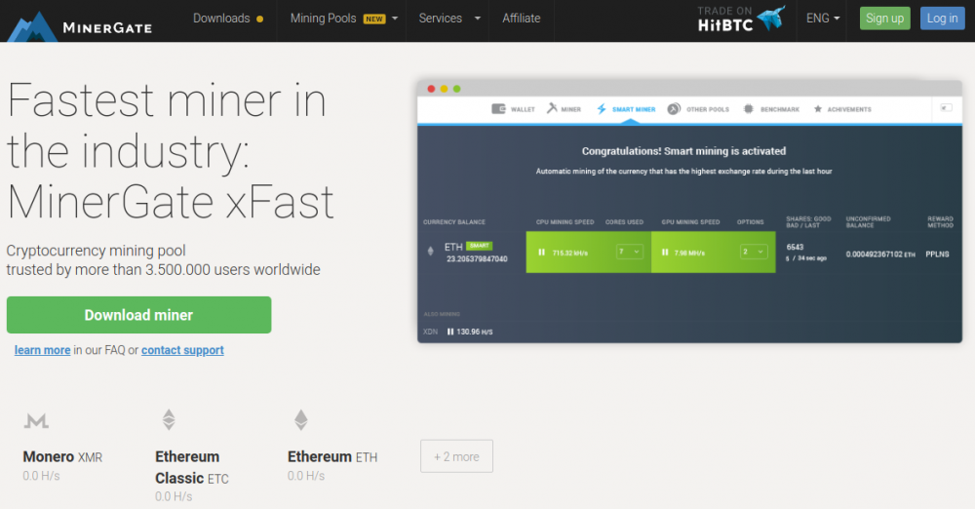
Task: Click the Trade on HitBTC banner
Action: click(x=741, y=19)
